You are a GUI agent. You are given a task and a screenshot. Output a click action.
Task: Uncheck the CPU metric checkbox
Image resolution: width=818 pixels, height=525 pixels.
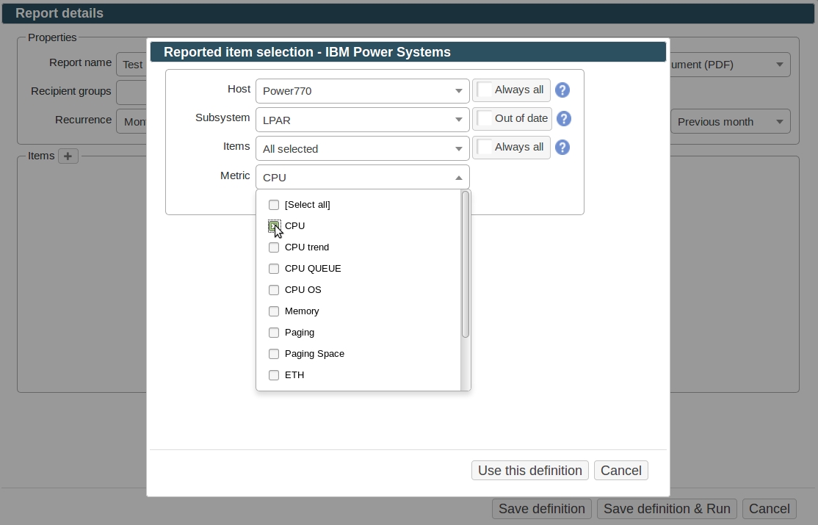coord(274,226)
